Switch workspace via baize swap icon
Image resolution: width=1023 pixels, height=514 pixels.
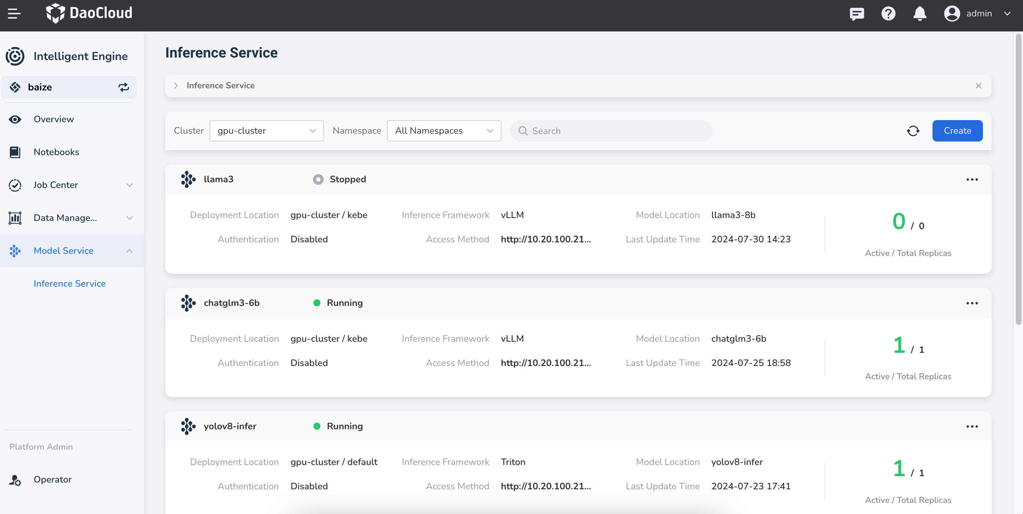click(x=123, y=87)
